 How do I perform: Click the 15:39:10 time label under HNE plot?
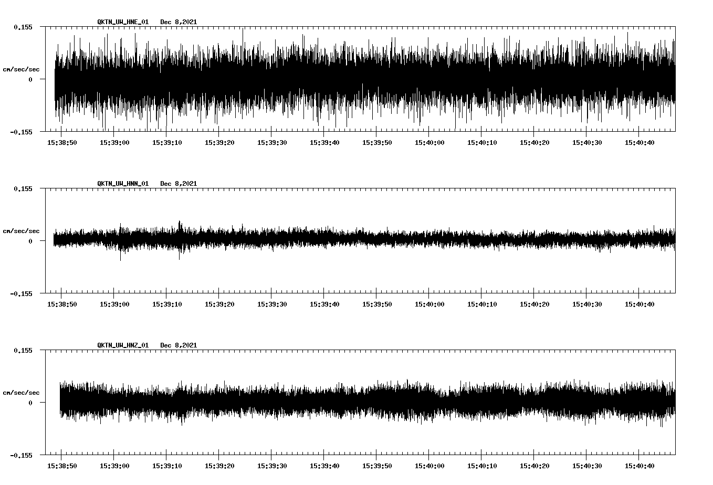click(167, 143)
